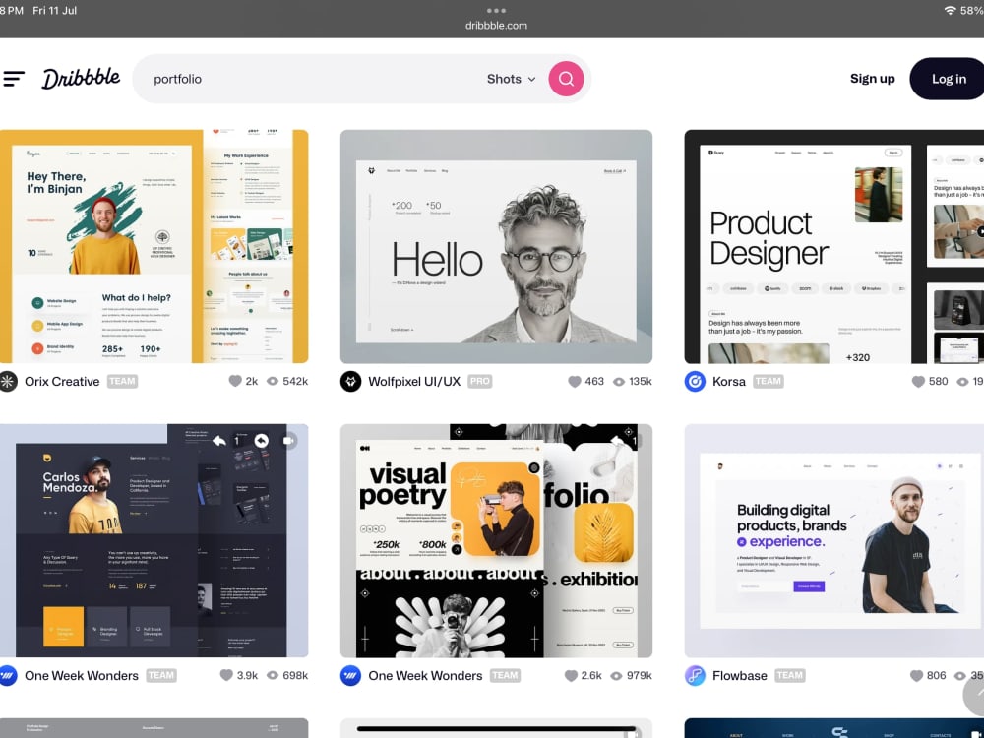984x738 pixels.
Task: Open the Product Designer shot thumbnail
Action: coord(834,246)
